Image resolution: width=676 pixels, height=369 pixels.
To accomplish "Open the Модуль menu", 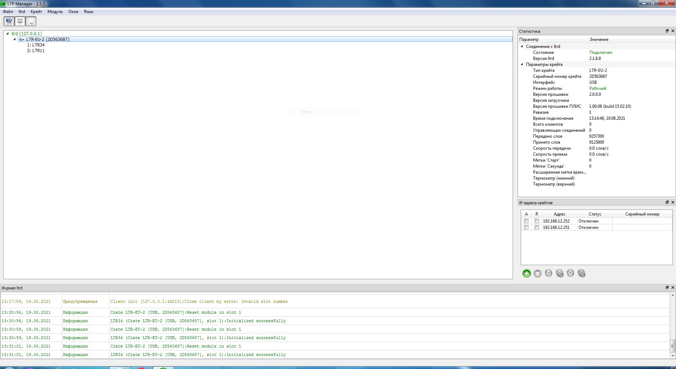I will tap(55, 12).
